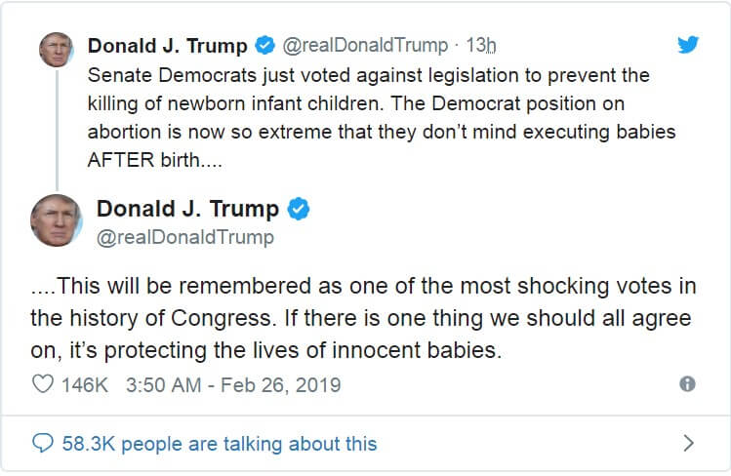
Task: Click the info circle icon
Action: click(687, 384)
